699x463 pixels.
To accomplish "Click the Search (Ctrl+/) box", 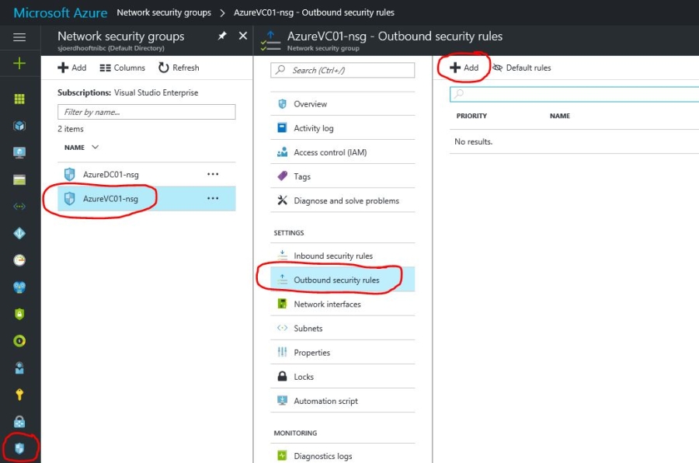I will (343, 70).
